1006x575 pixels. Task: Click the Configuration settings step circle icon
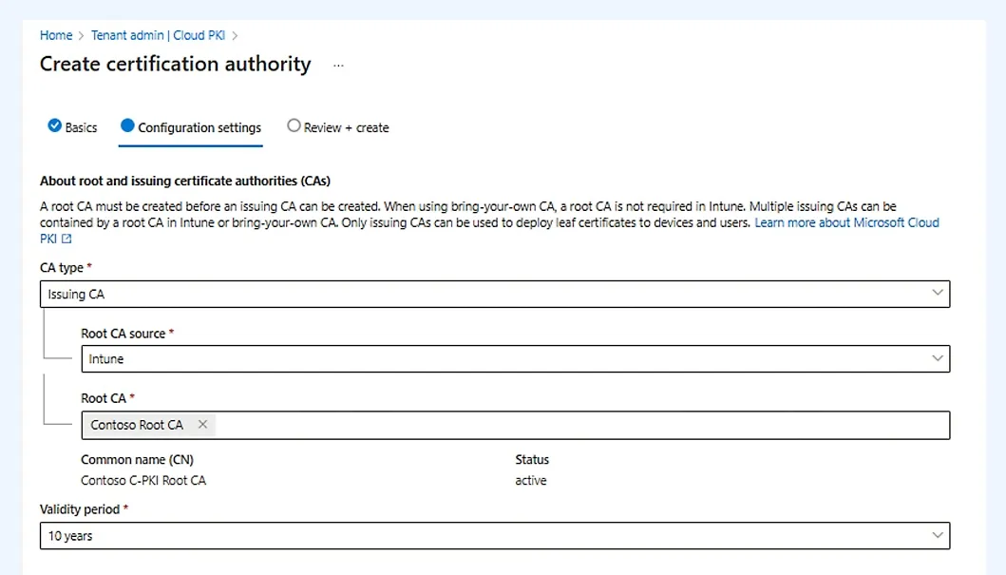click(x=127, y=125)
